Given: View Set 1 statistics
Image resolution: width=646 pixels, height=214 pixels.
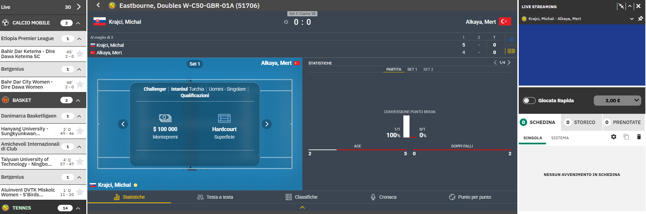Looking at the screenshot, I should [x=412, y=69].
